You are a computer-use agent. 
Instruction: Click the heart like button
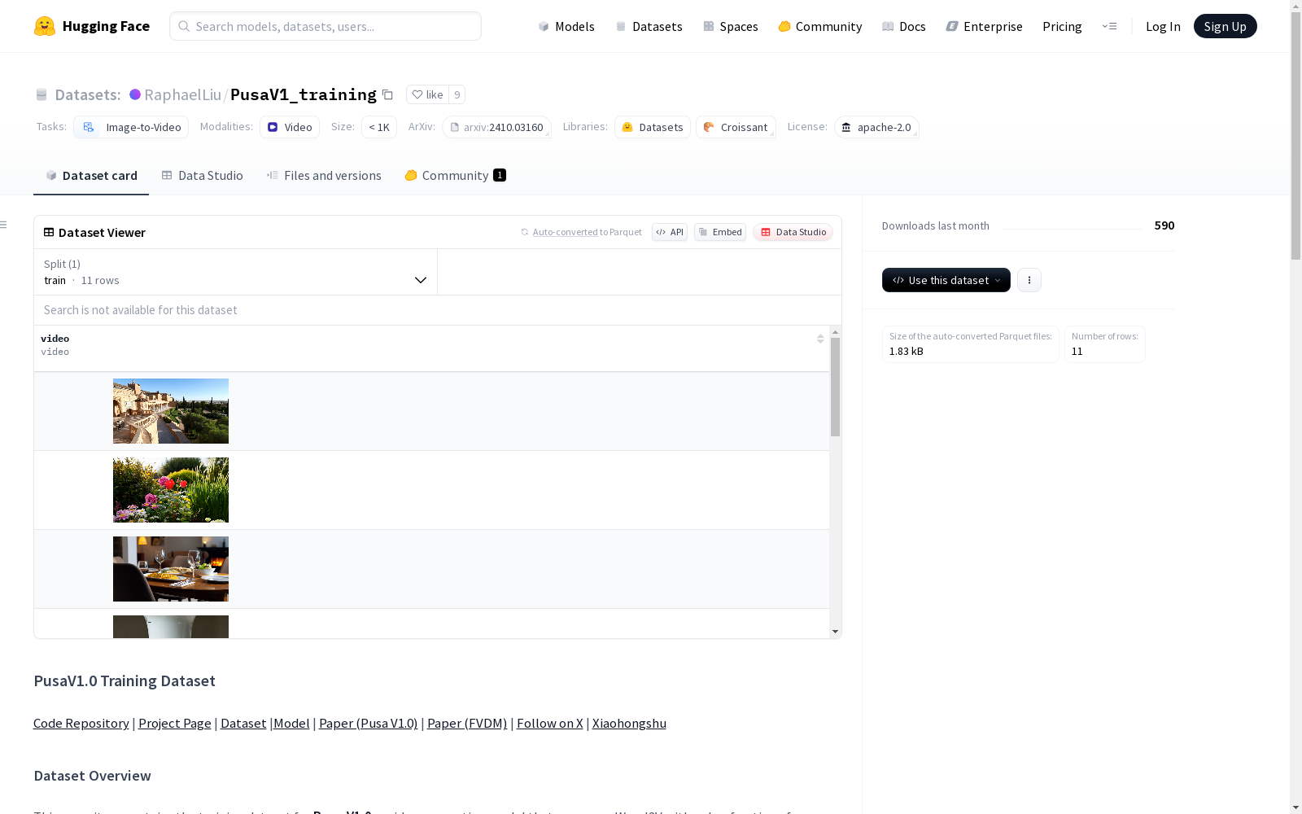(x=427, y=94)
